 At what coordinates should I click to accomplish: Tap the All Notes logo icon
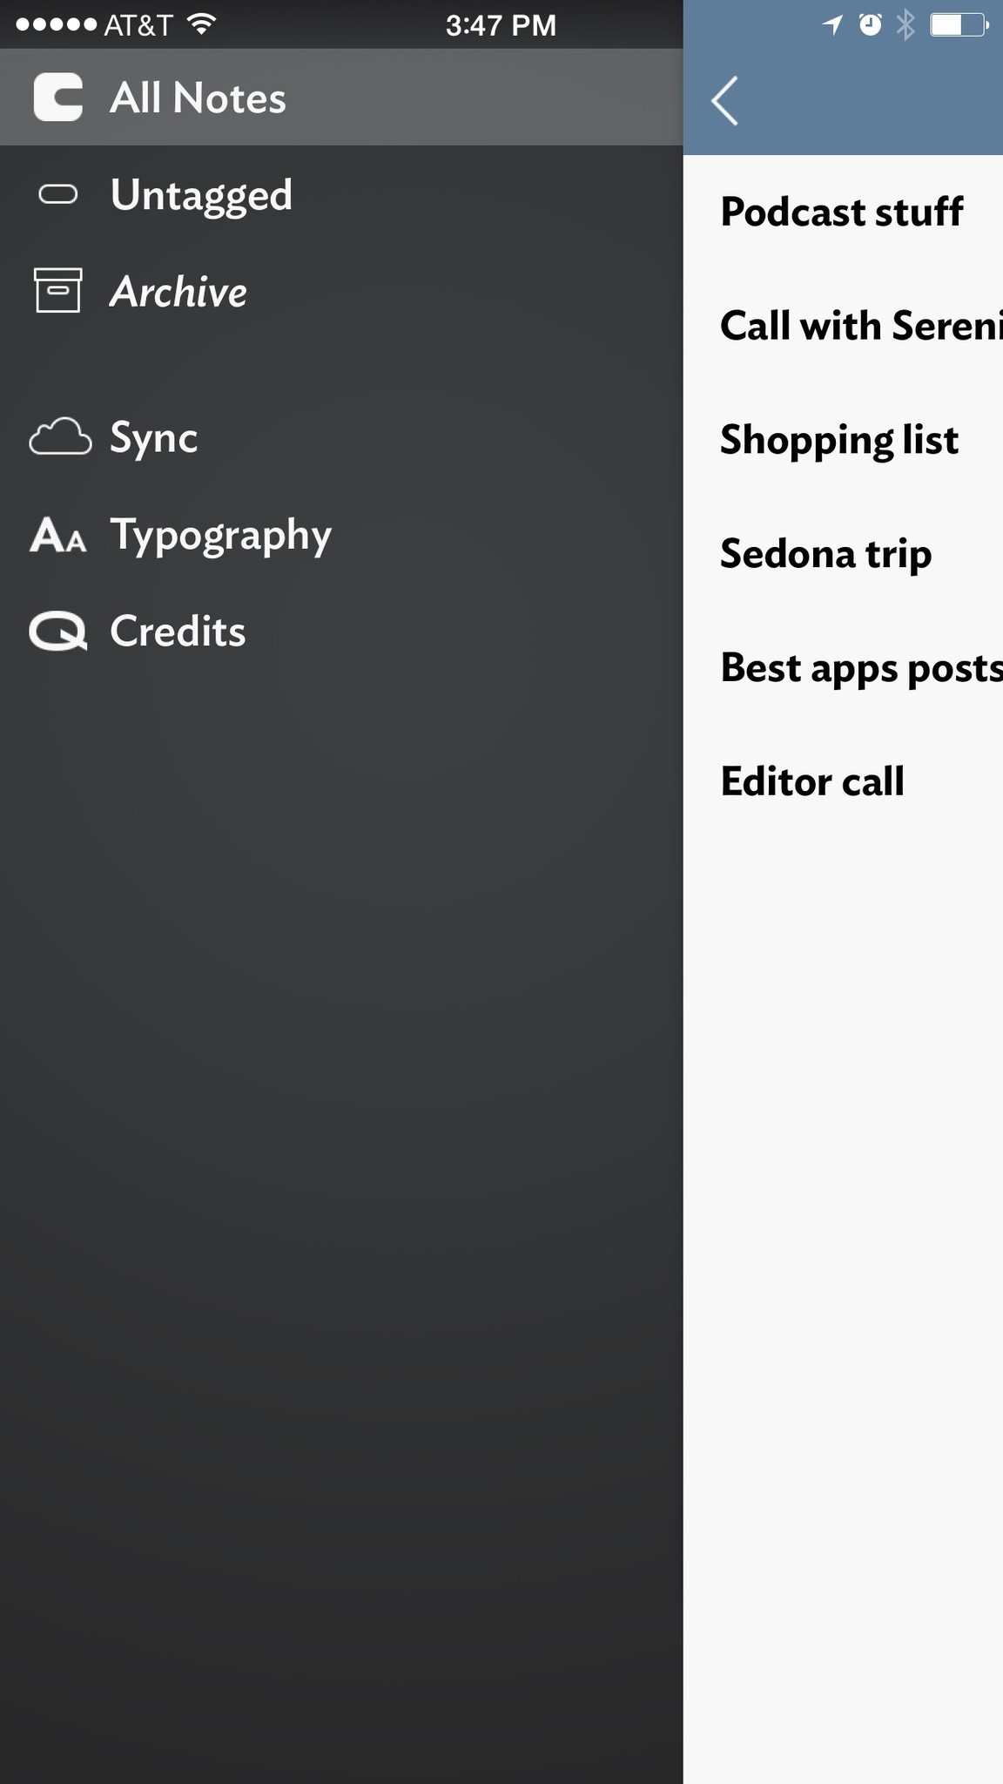(x=58, y=98)
